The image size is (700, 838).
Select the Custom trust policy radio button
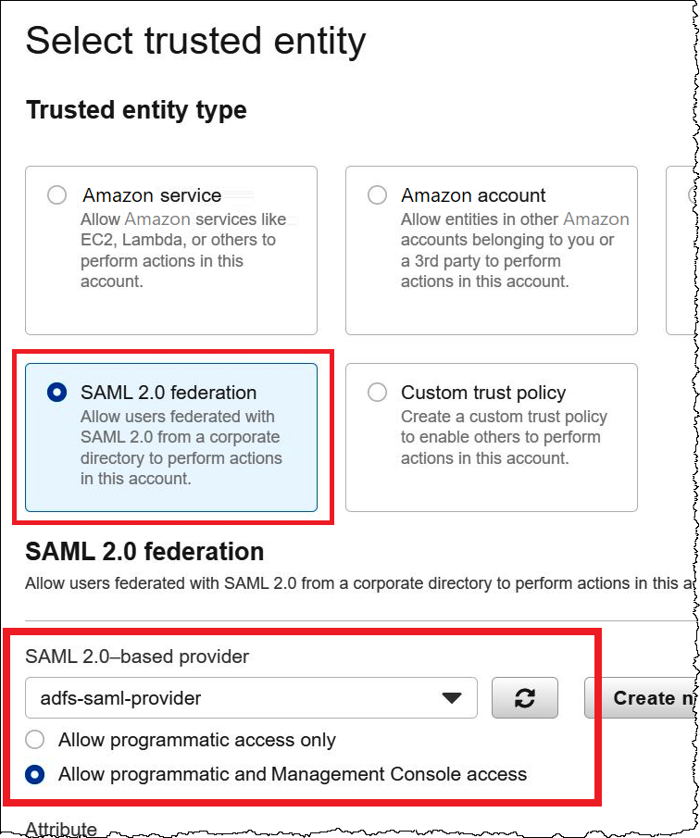[377, 393]
